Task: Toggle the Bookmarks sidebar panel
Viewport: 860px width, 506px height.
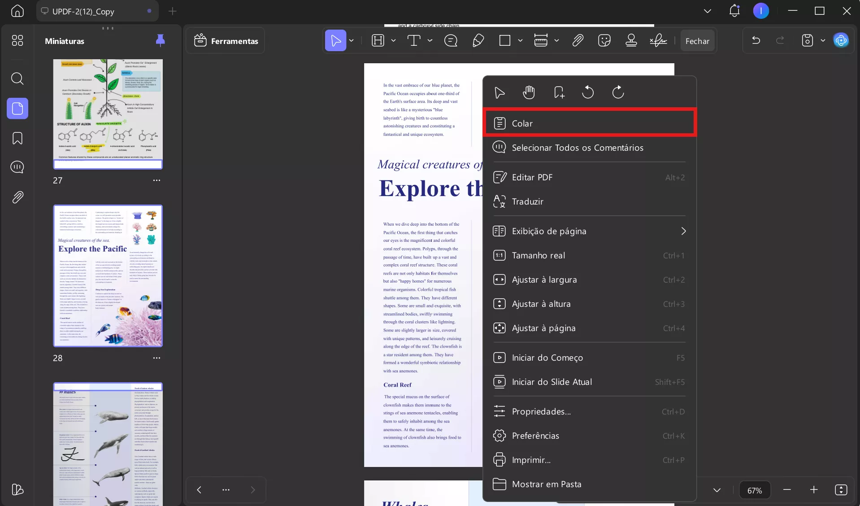Action: [17, 138]
